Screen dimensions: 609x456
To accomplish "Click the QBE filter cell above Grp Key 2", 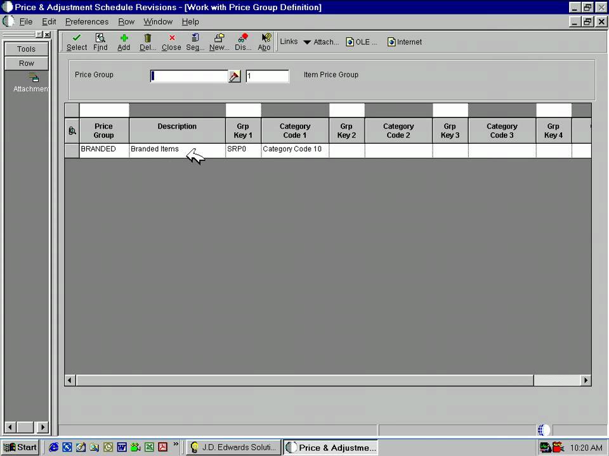I will (x=346, y=110).
